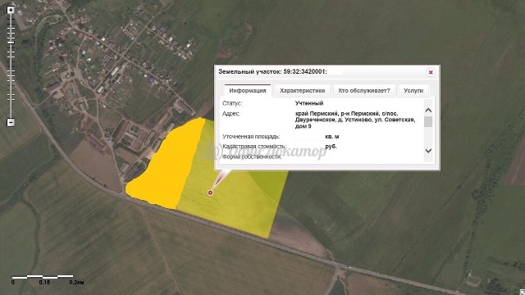This screenshot has height=295, width=525.
Task: Close the land parcel info popup
Action: coord(431,72)
